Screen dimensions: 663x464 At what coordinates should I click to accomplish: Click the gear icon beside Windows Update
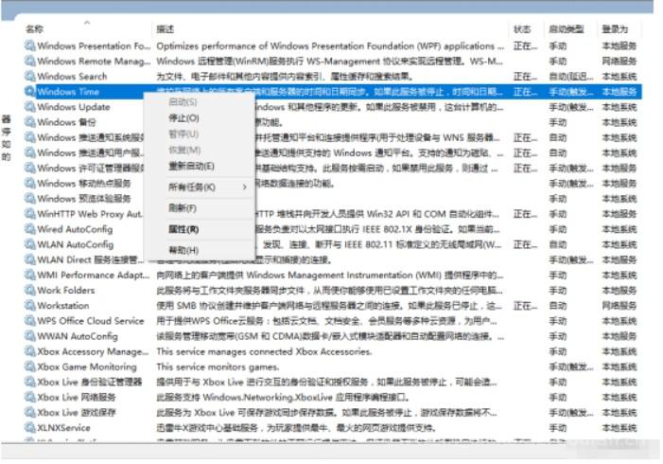click(29, 106)
